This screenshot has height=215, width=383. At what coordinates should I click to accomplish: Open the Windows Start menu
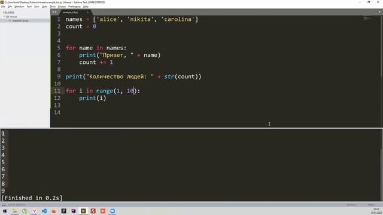pyautogui.click(x=4, y=211)
